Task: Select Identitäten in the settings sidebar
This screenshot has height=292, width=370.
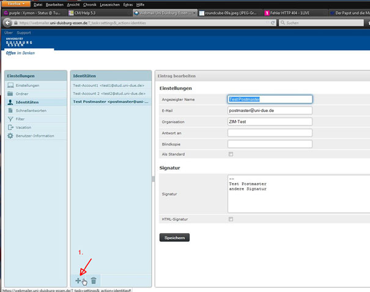Action: [28, 102]
